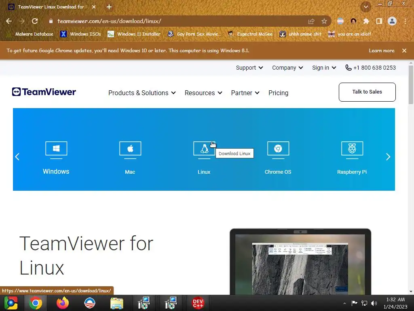Viewport: 414px width, 311px height.
Task: Click the volume icon in system tray
Action: tap(374, 303)
